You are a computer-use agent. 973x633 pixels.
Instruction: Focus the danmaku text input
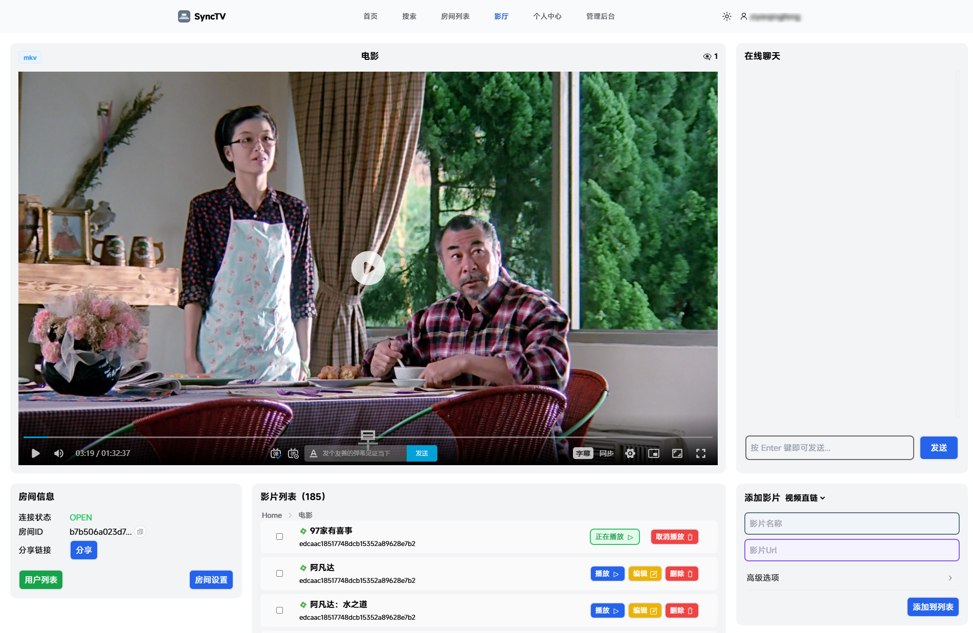[x=362, y=453]
